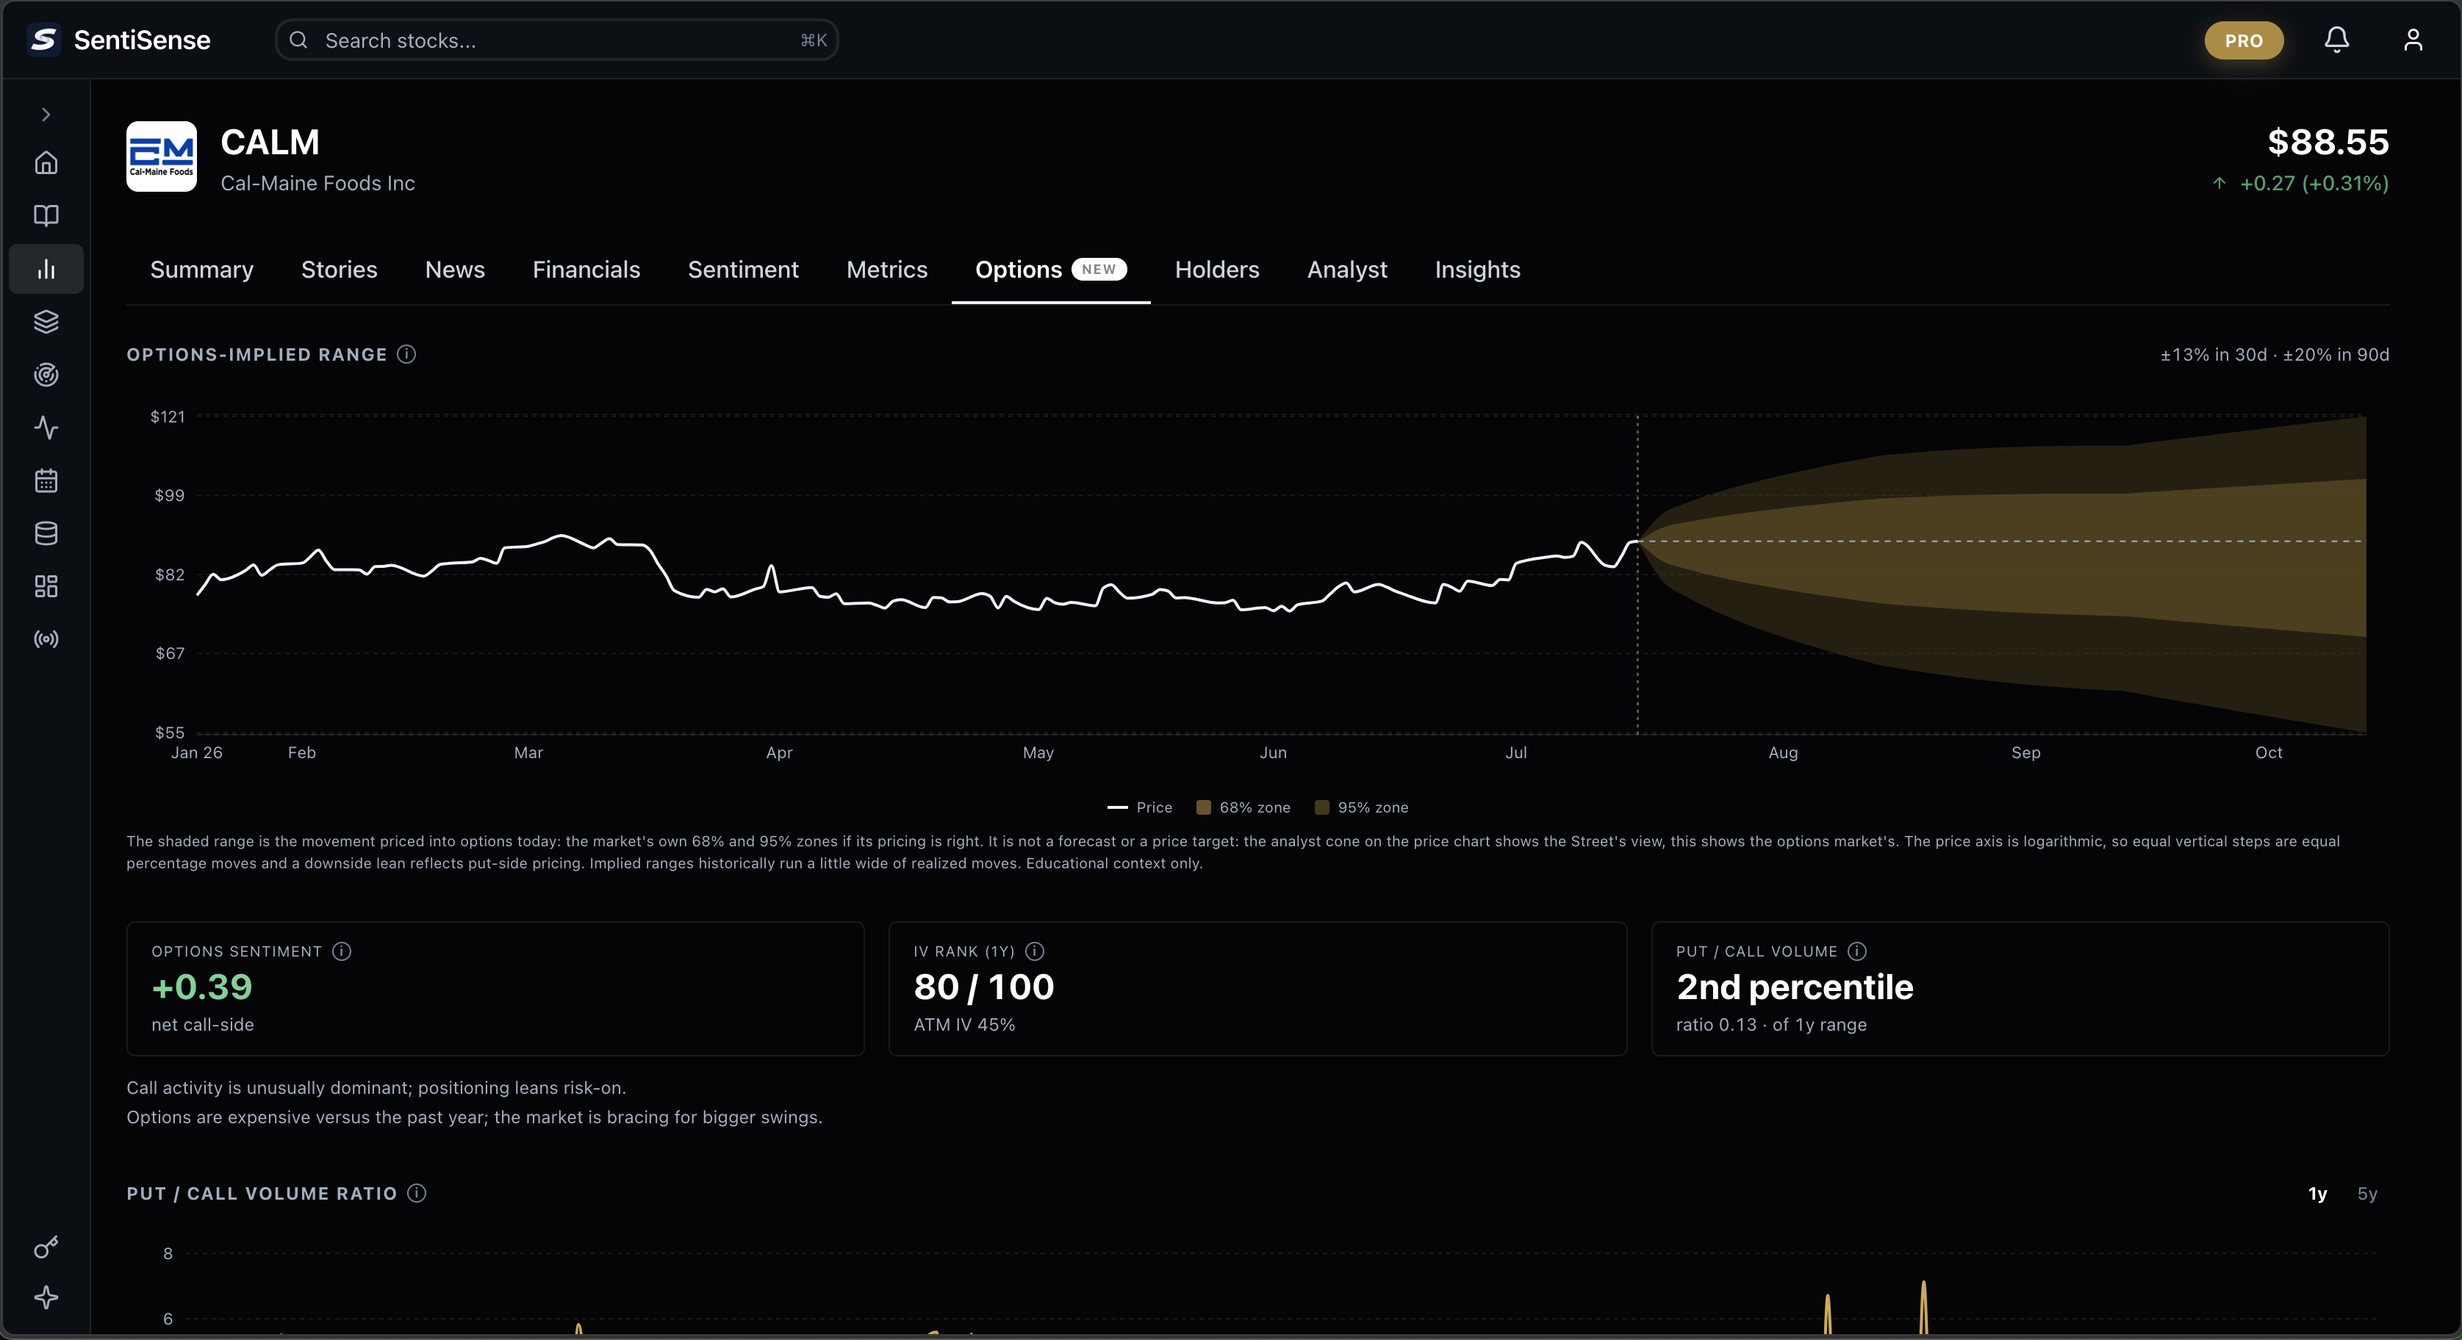
Task: Switch to the Insights tab
Action: click(1476, 270)
